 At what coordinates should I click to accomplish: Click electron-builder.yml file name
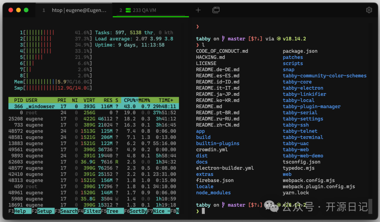click(x=225, y=168)
